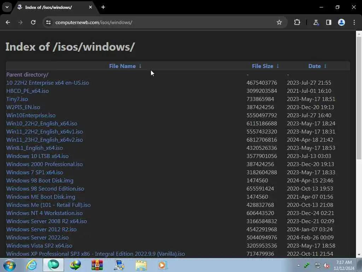This screenshot has width=362, height=272.
Task: Download Windows Server 2022.iso
Action: [x=37, y=237]
